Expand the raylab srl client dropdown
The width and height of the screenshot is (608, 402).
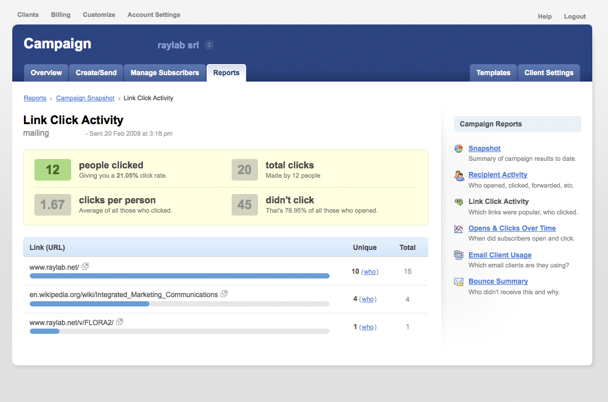click(209, 45)
